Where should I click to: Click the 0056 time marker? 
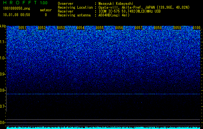point(119,28)
